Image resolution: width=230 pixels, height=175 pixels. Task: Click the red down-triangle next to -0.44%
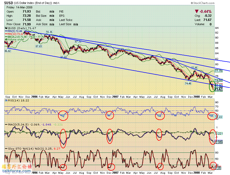click(x=197, y=11)
